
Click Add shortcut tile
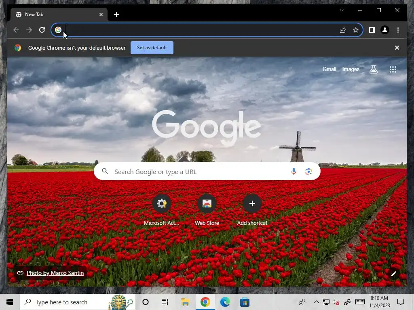pos(252,210)
